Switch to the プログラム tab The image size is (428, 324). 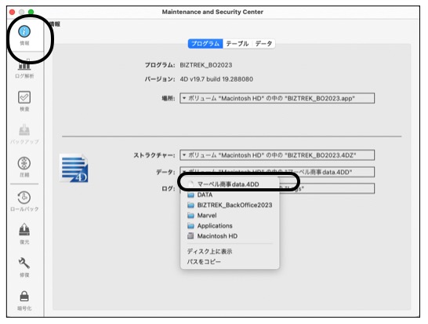pyautogui.click(x=205, y=44)
